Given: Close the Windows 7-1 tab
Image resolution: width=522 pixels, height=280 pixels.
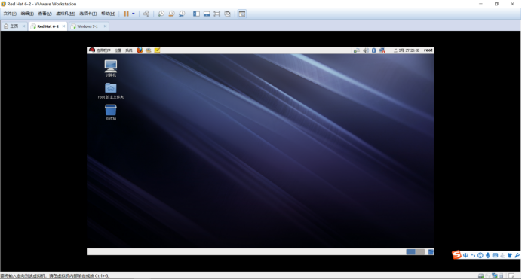Looking at the screenshot, I should (x=105, y=26).
